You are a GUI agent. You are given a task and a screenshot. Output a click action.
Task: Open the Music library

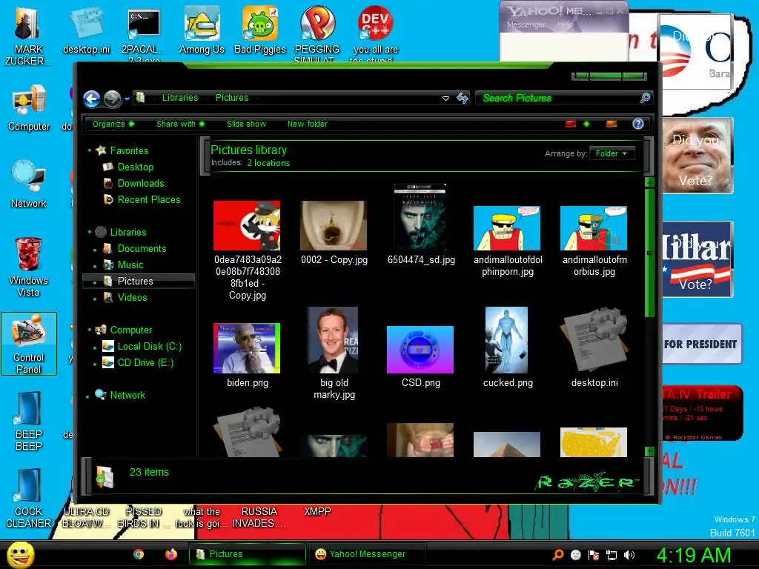130,264
